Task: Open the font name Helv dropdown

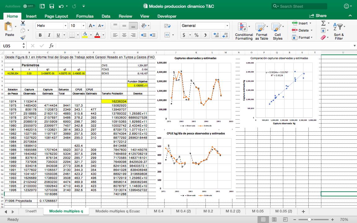Action: pyautogui.click(x=65, y=26)
